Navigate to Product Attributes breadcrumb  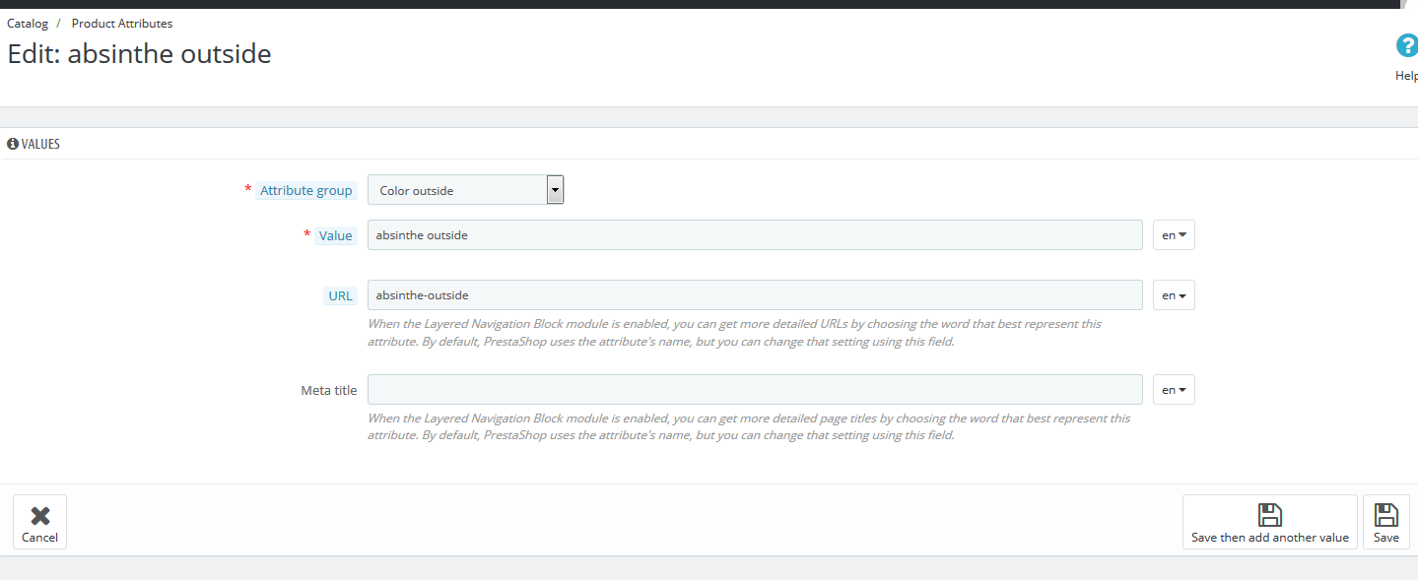[x=122, y=24]
